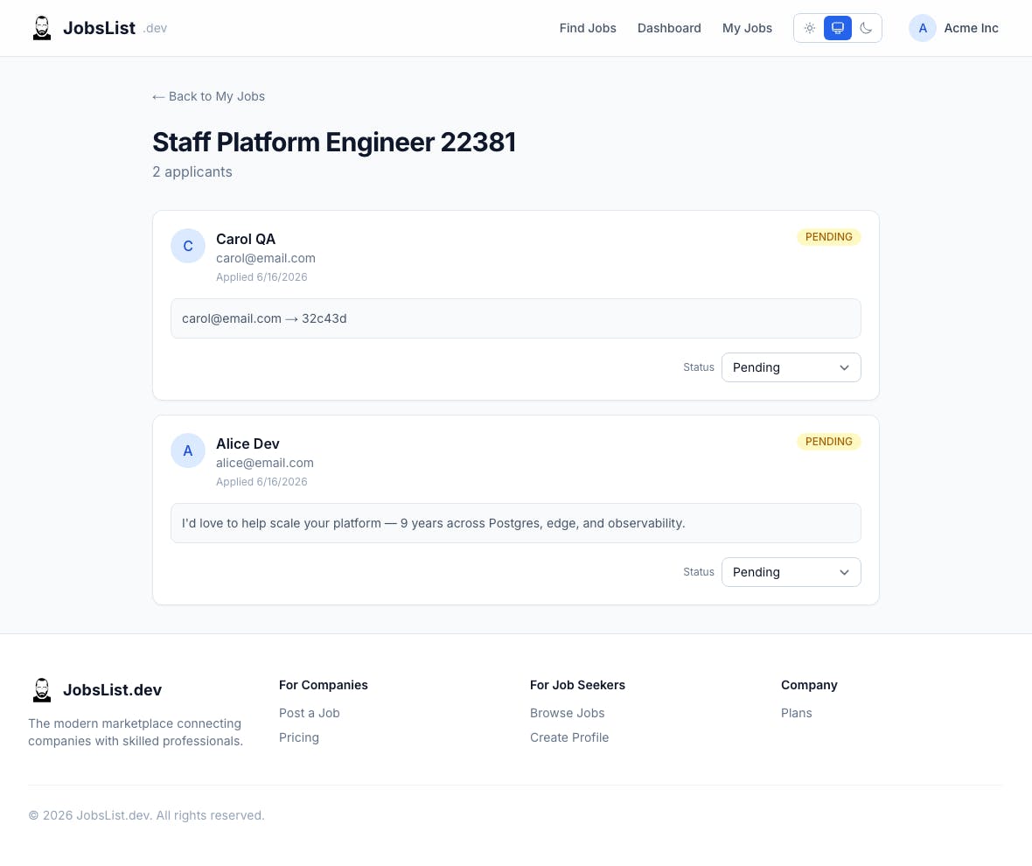Click Alice Dev's avatar circle A
Viewport: 1032px width, 866px height.
pos(187,450)
